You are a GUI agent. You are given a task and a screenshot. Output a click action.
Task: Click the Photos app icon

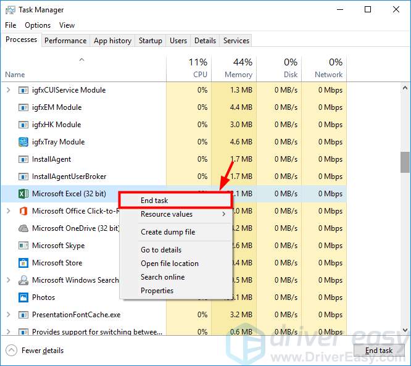coord(23,297)
